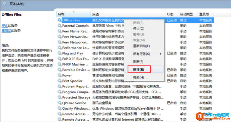Image resolution: width=231 pixels, height=122 pixels.
Task: Sort services by the 名称 column header
Action: (x=74, y=14)
